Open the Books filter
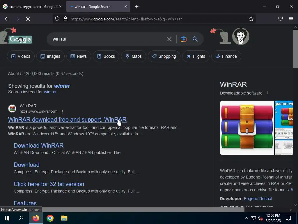 106,56
